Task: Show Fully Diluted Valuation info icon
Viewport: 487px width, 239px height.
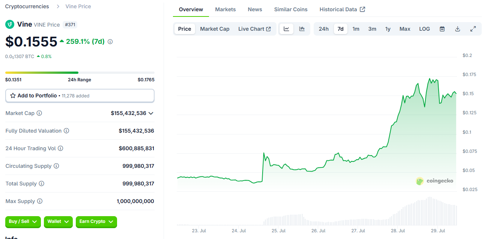Action: click(66, 131)
